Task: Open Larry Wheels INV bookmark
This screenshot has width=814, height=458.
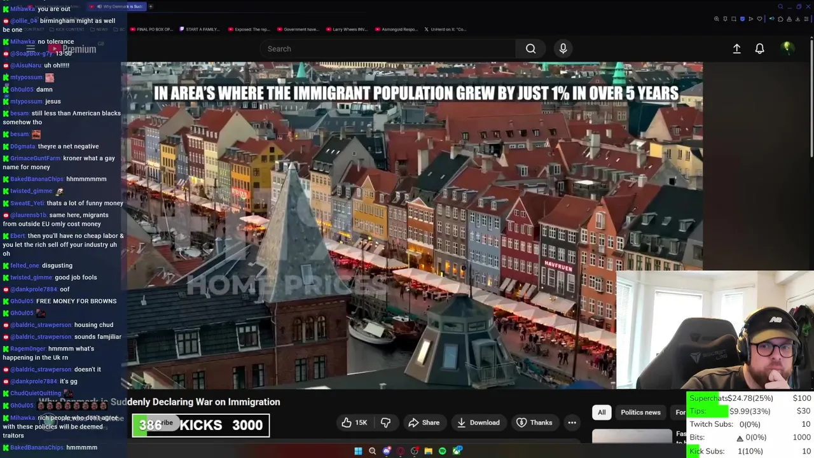Action: coord(347,29)
